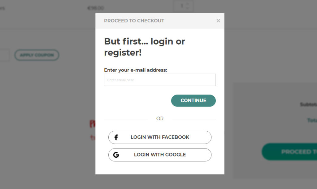
Task: Click the 'PROCEED TO CHECKOUT' popup header
Action: coord(134,21)
